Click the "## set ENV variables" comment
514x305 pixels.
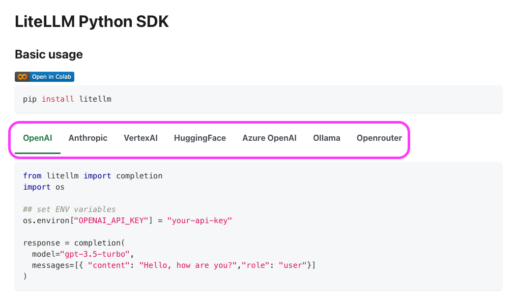coord(69,209)
